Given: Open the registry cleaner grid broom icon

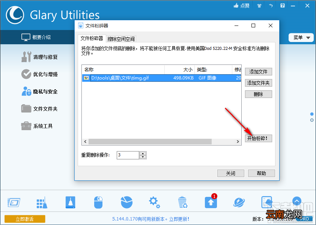Looking at the screenshot, I should click(x=42, y=202).
